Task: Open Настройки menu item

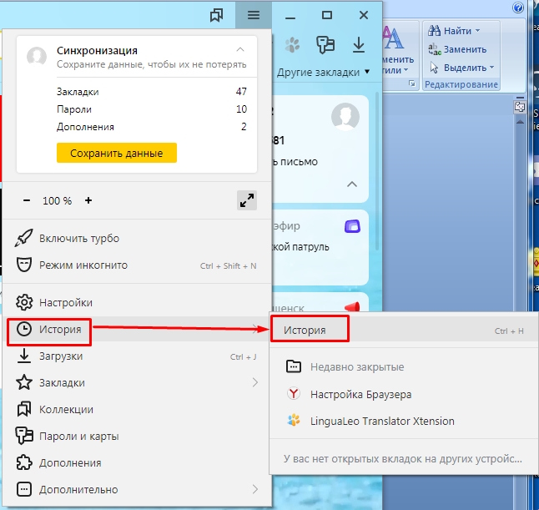Action: pos(137,303)
